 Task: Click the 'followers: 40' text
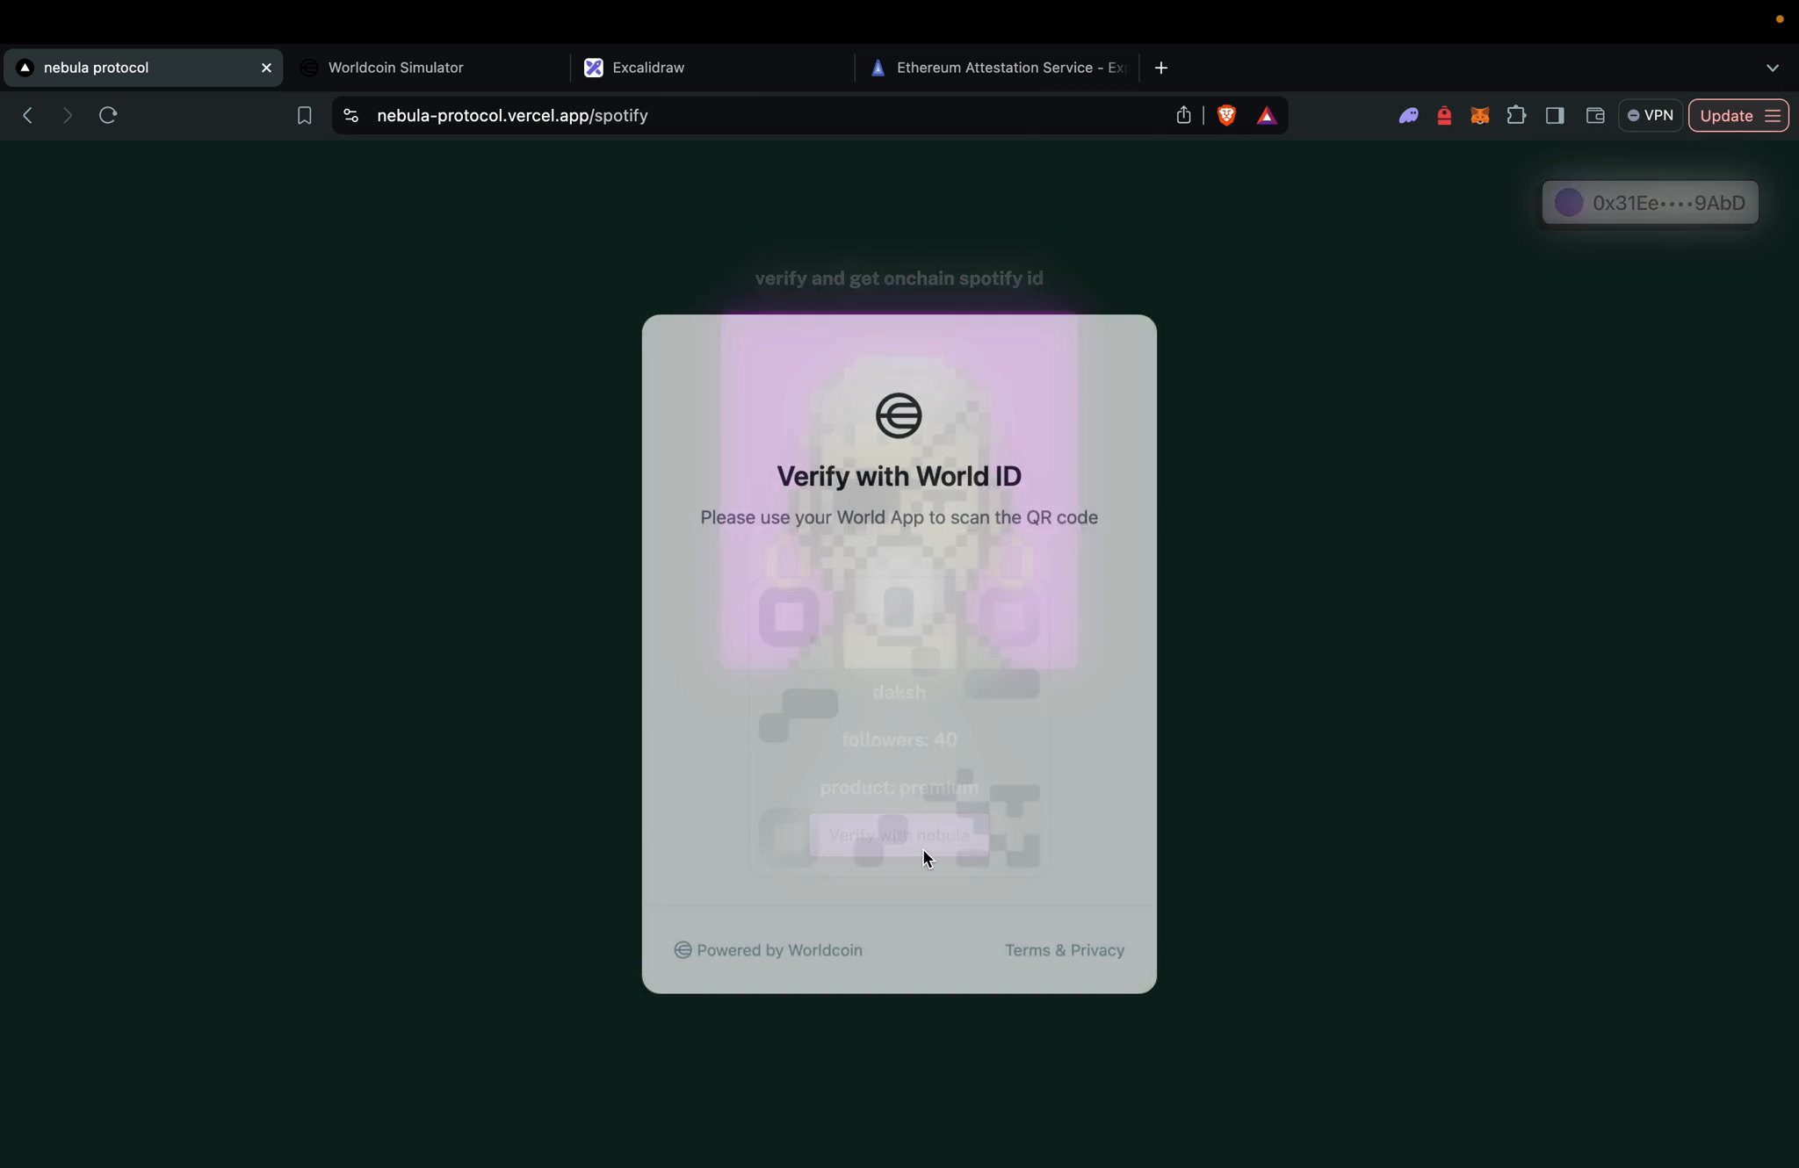(899, 739)
